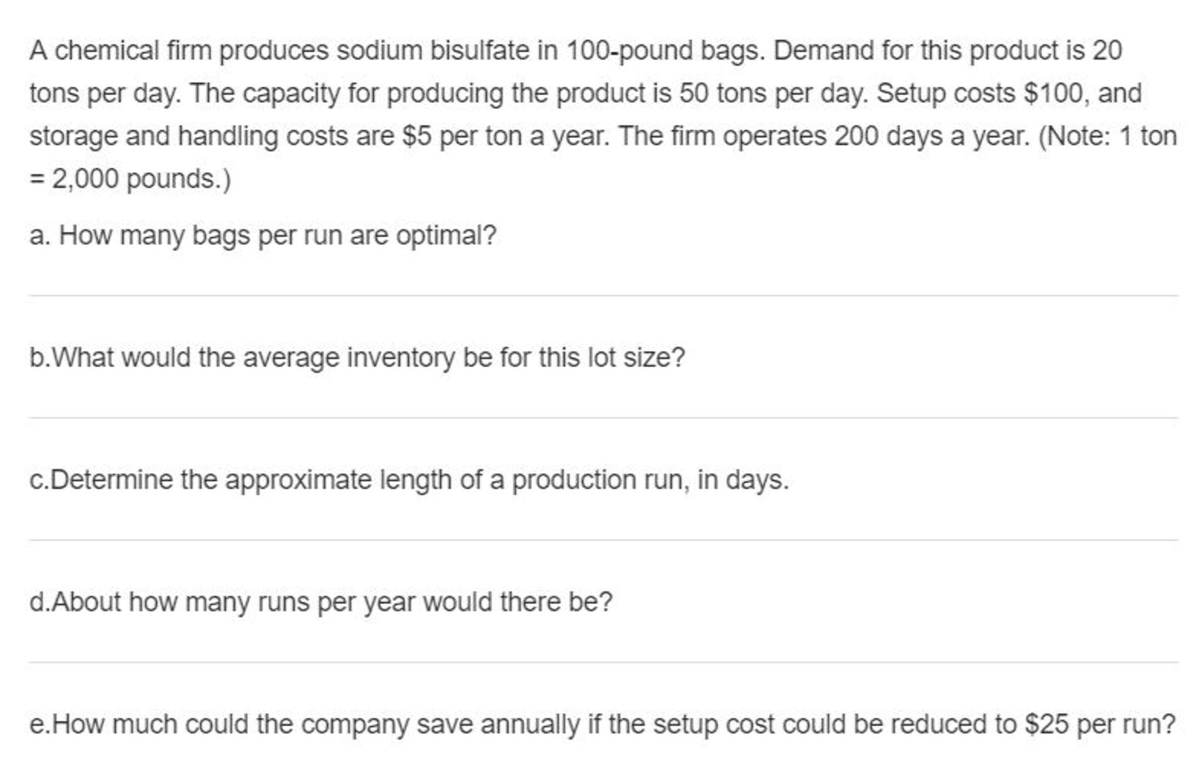Click question a about optimal bags per run
This screenshot has width=1202, height=764.
[263, 236]
